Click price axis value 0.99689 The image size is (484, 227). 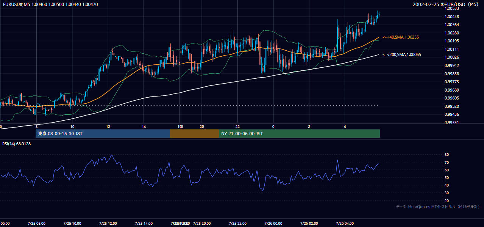(x=452, y=90)
